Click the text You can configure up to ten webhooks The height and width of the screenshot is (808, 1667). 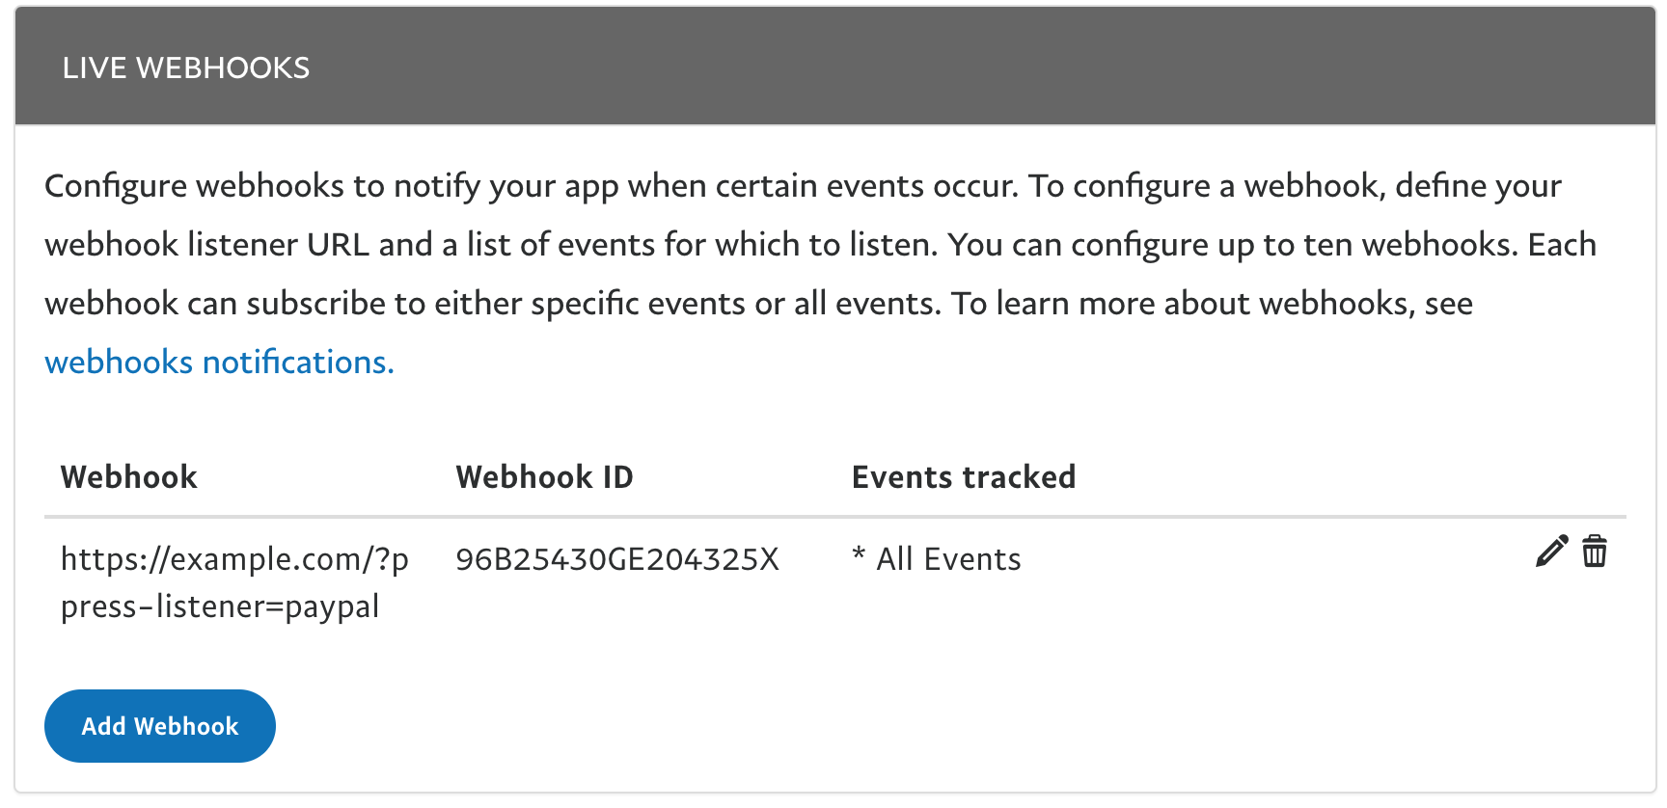[x=1233, y=244]
